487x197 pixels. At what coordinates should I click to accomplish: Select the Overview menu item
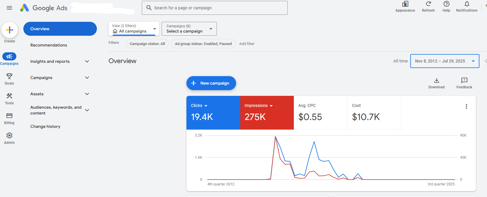tap(60, 29)
